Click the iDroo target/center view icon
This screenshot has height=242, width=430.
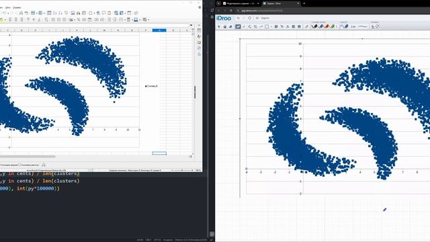click(x=249, y=18)
